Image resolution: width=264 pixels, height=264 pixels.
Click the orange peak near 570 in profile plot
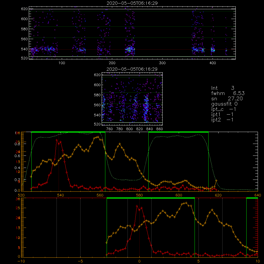(120, 144)
